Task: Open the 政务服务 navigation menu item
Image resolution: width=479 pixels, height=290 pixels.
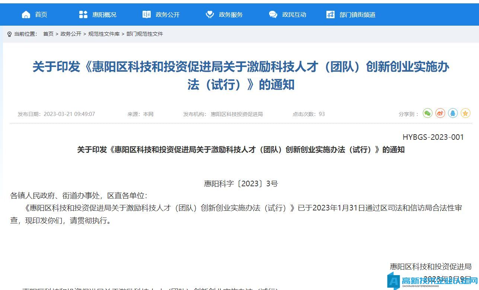Action: [x=231, y=14]
